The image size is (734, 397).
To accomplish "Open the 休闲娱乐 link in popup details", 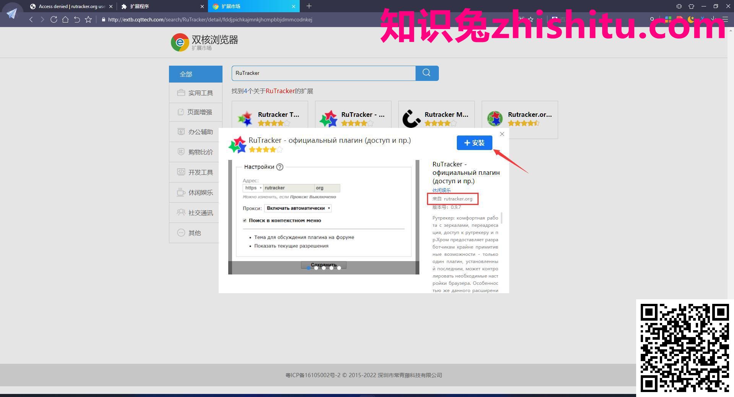I will click(442, 190).
